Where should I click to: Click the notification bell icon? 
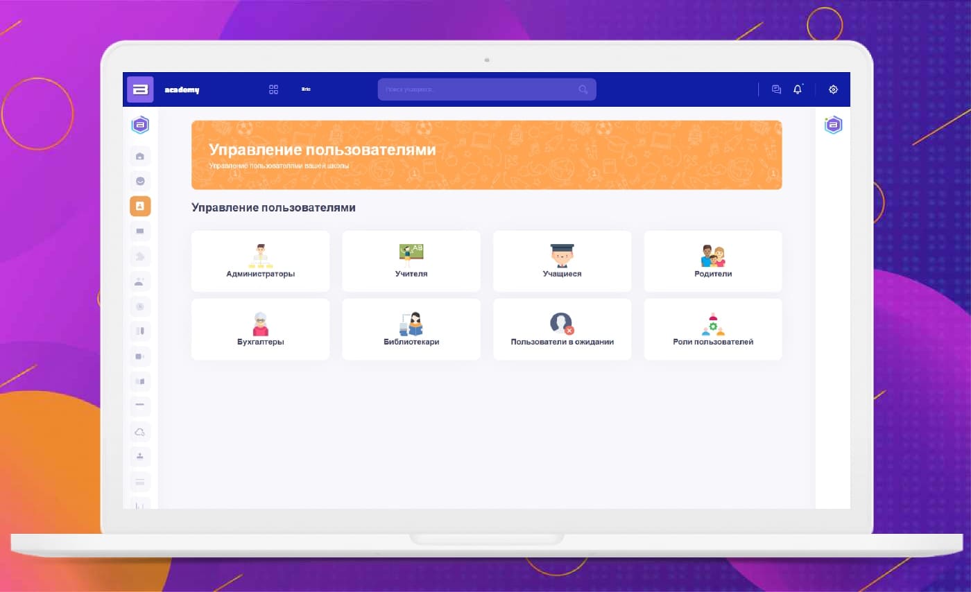tap(798, 89)
